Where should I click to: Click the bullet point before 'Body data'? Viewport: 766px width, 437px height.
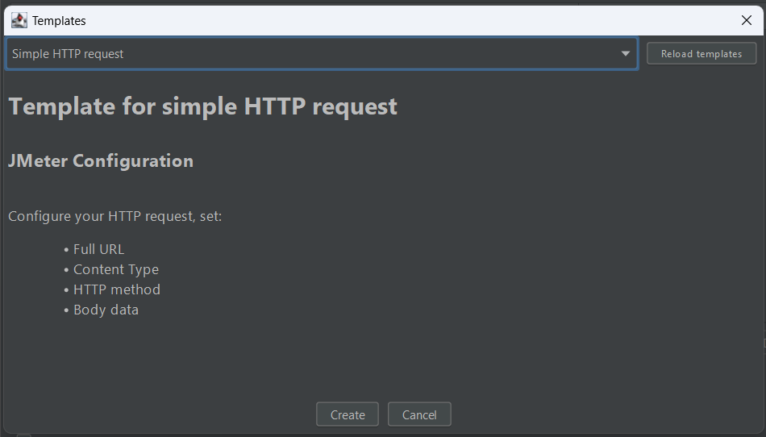click(66, 310)
